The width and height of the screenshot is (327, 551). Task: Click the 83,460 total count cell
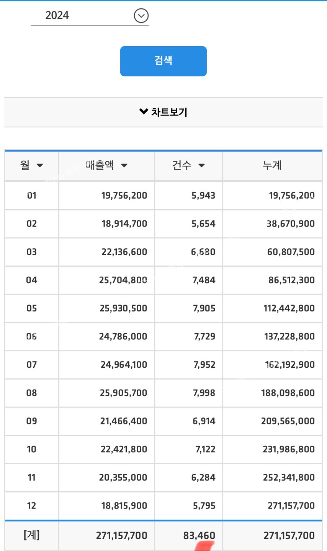(x=199, y=535)
